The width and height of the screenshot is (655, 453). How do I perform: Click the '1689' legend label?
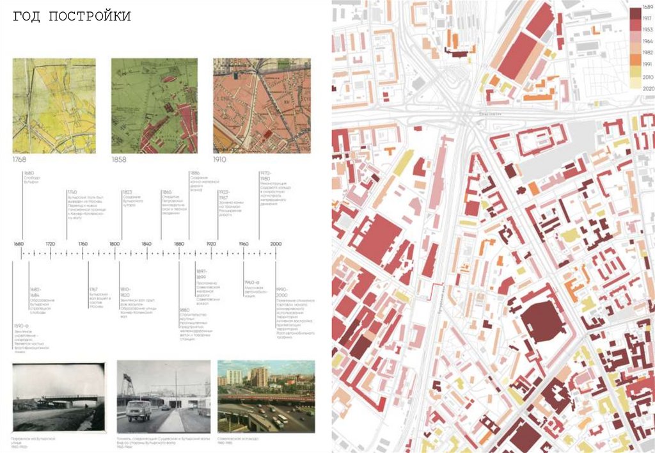[648, 7]
